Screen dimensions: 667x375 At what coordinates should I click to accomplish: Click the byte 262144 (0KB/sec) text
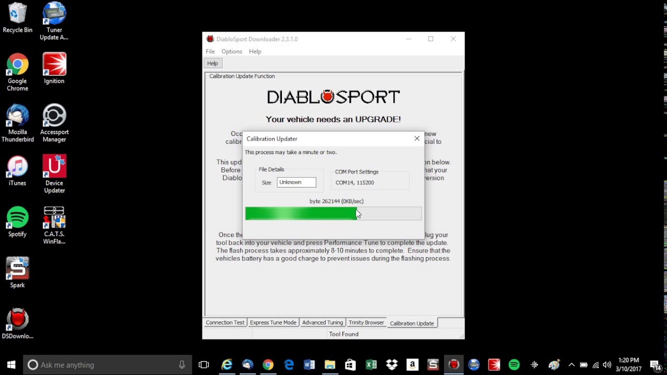point(337,201)
